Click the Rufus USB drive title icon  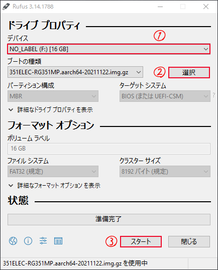pos(6,7)
